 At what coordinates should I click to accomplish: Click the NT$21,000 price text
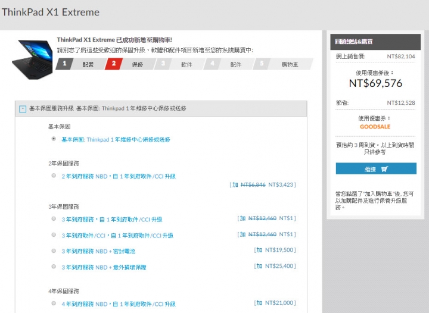click(x=279, y=303)
